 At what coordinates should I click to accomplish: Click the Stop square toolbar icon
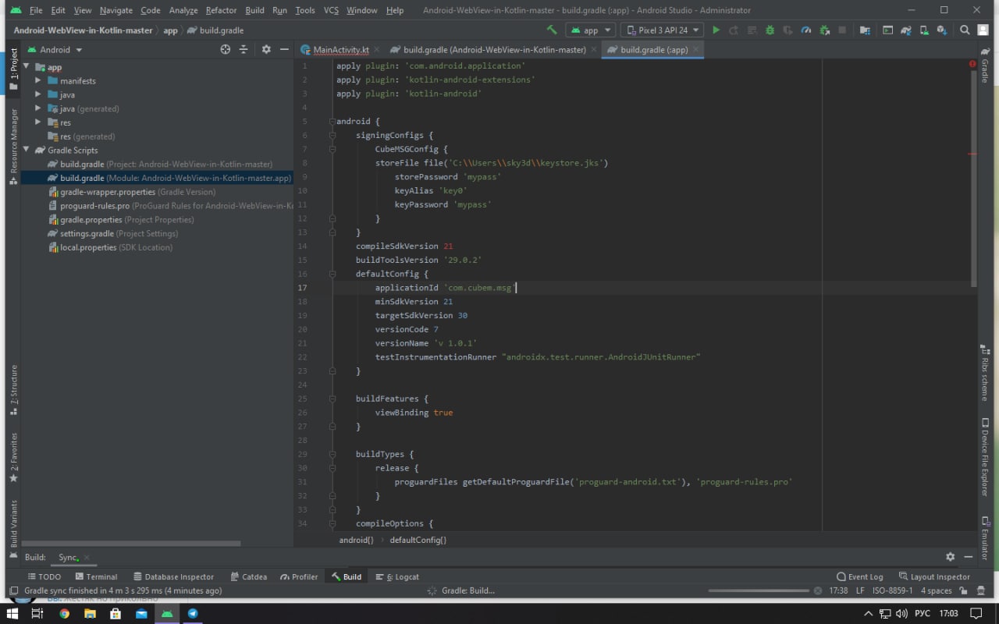click(842, 30)
